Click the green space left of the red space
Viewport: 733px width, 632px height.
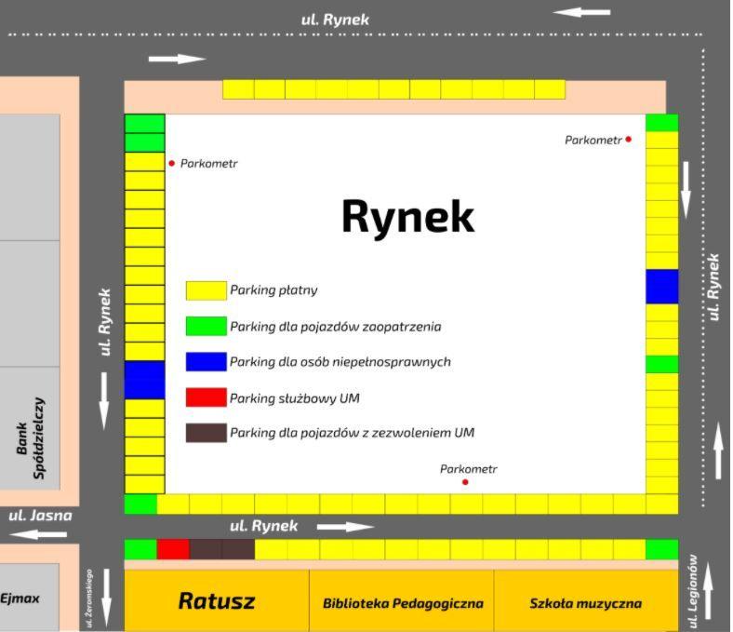click(x=140, y=549)
